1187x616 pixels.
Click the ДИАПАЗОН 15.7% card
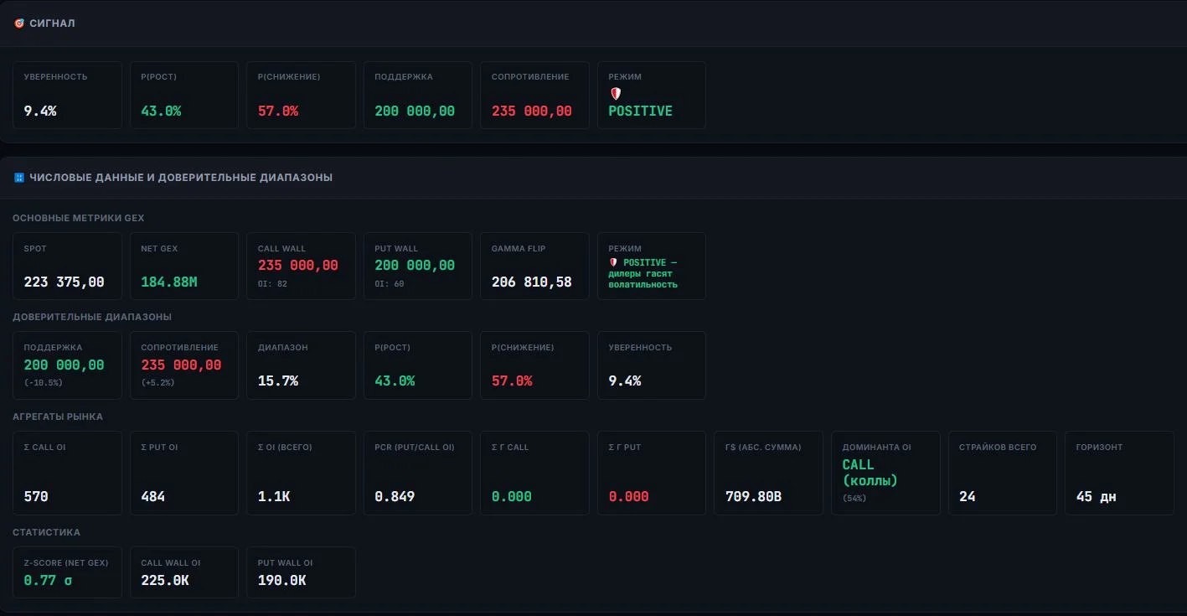[x=301, y=365]
